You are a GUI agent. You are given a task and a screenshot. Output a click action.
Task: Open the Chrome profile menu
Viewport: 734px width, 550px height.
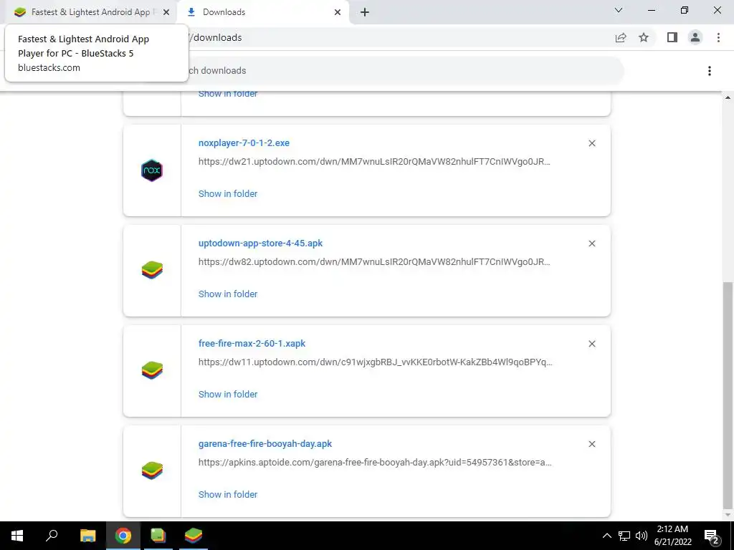695,37
